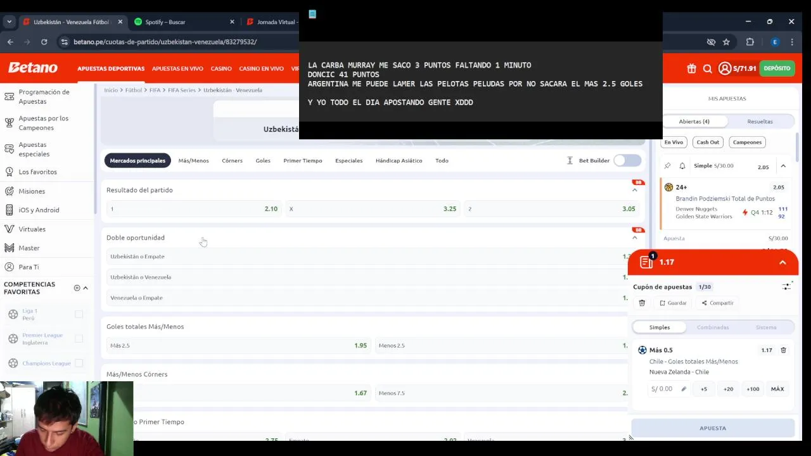Screen dimensions: 811x456
Task: Click the pencil edit icon in stake field
Action: [x=684, y=389]
